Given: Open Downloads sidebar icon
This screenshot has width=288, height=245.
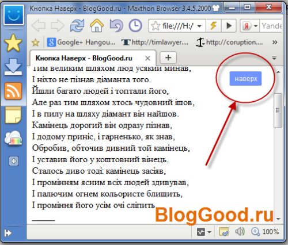Looking at the screenshot, I should pyautogui.click(x=13, y=67).
